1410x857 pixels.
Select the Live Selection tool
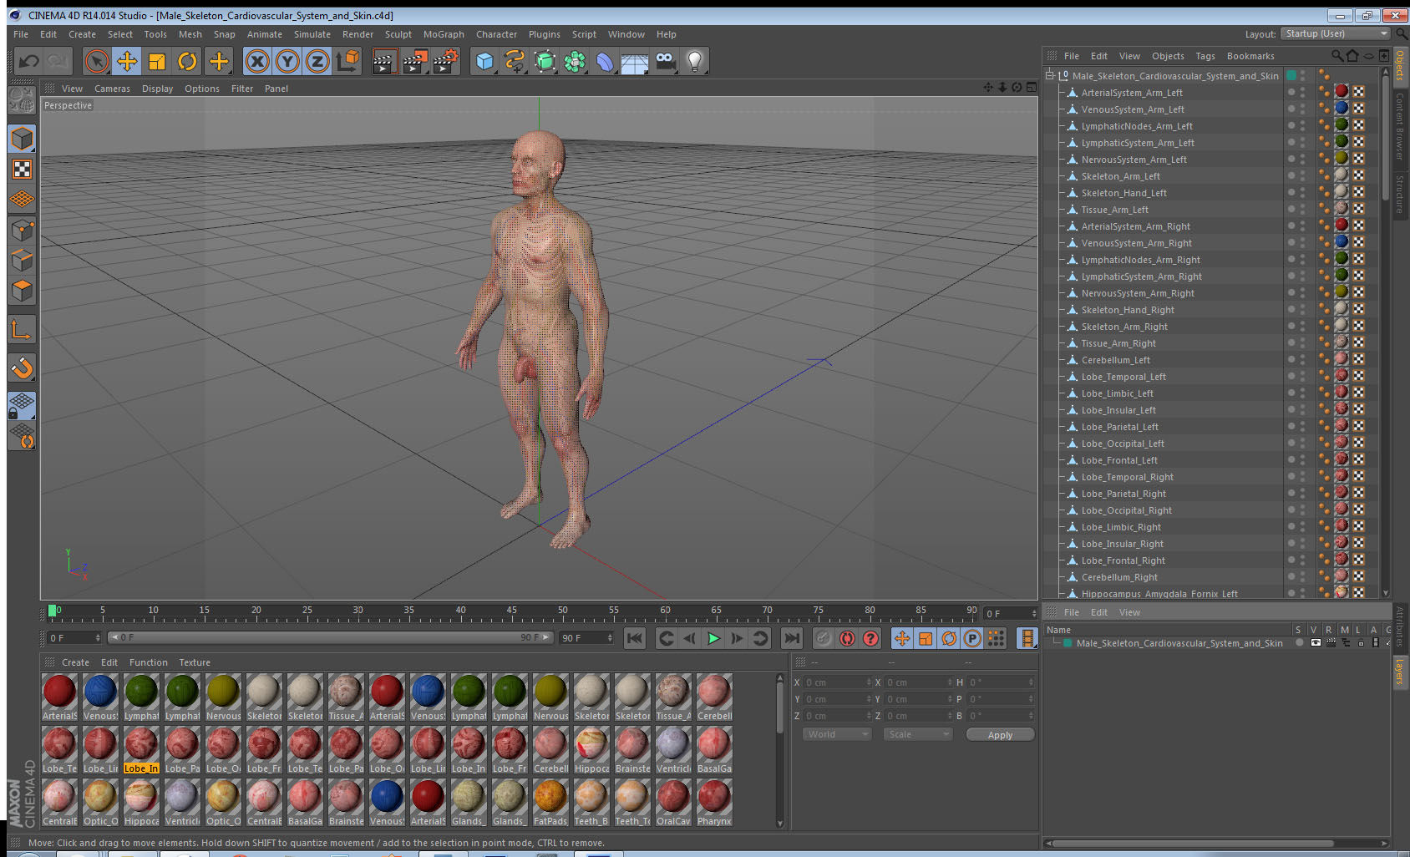[97, 61]
